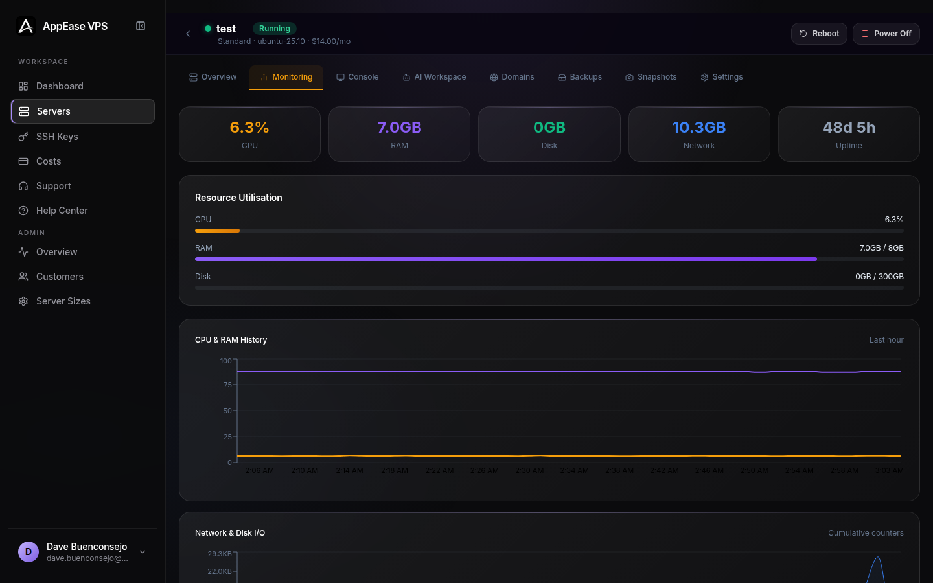Click the green server status dot
This screenshot has height=583, width=933.
(x=208, y=29)
